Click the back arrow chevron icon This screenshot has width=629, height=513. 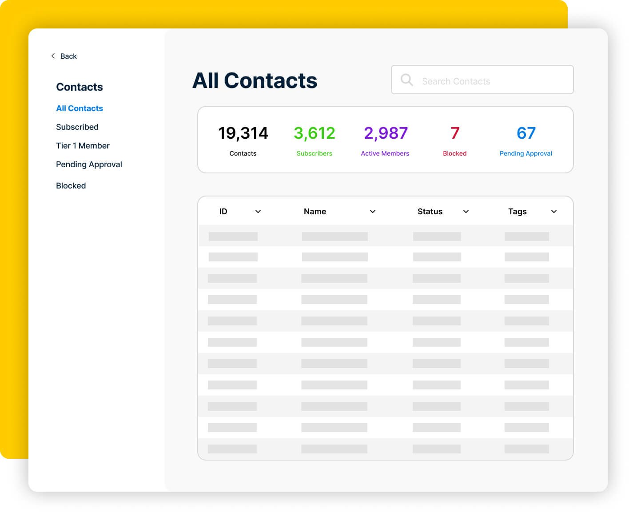point(53,56)
